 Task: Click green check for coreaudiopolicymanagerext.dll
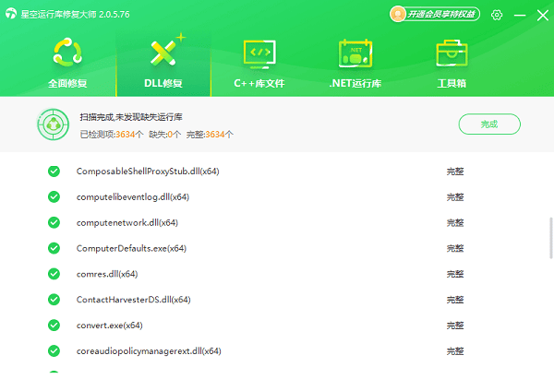coord(54,351)
